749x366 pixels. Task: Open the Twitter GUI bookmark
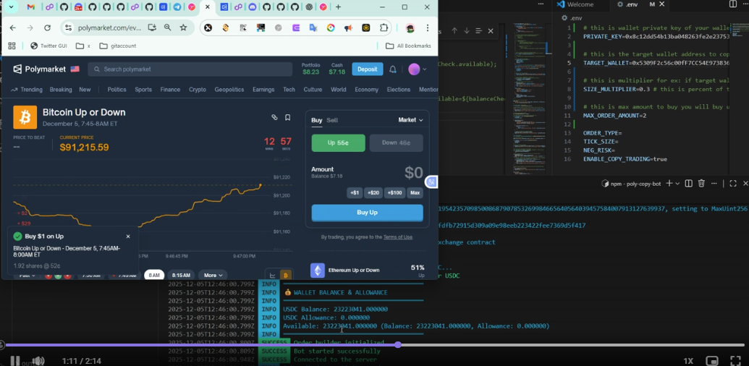click(x=47, y=46)
